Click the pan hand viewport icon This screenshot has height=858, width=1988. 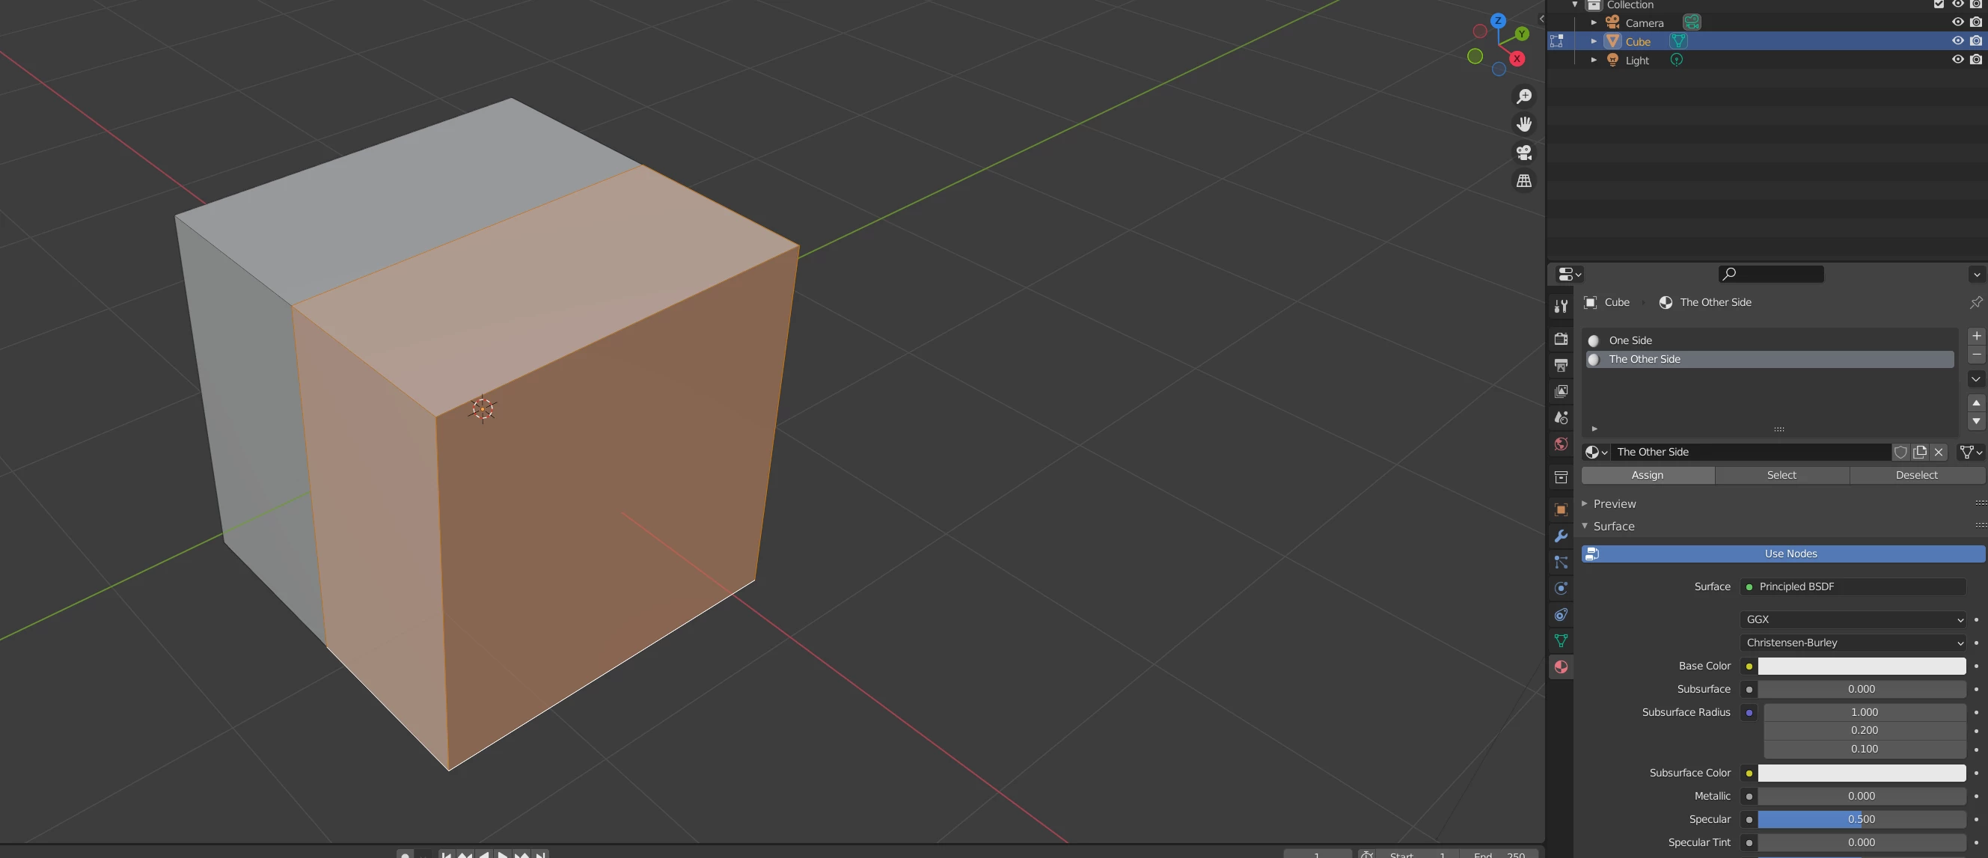coord(1523,124)
